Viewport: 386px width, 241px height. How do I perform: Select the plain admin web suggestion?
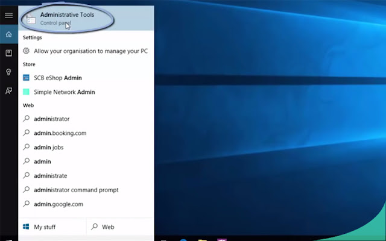tap(86, 161)
